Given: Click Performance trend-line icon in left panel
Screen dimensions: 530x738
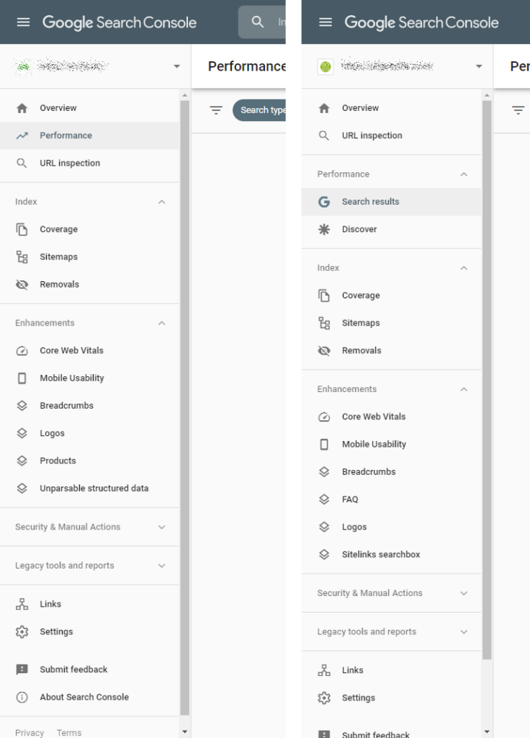Looking at the screenshot, I should (x=22, y=135).
